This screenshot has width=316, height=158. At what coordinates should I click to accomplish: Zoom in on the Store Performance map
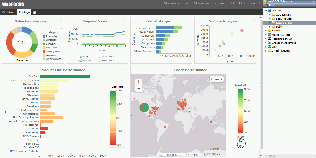[x=139, y=82]
